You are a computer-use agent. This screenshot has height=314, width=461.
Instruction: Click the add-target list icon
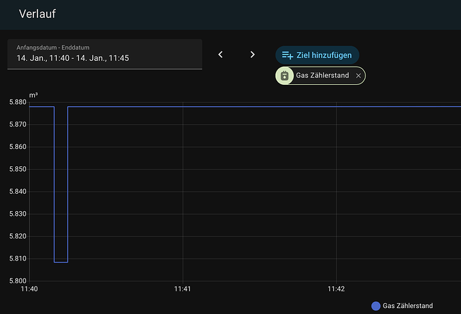pyautogui.click(x=287, y=55)
